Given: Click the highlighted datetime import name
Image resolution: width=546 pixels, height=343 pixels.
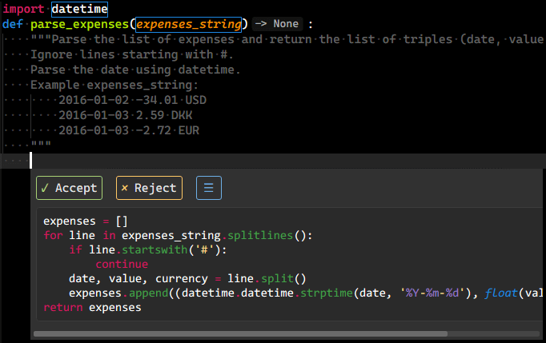Looking at the screenshot, I should pyautogui.click(x=80, y=9).
